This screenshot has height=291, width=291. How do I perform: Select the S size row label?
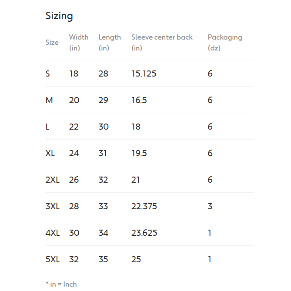click(x=48, y=74)
